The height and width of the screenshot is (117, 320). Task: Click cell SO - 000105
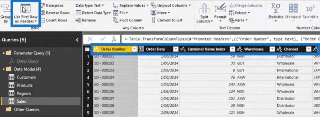point(116,84)
